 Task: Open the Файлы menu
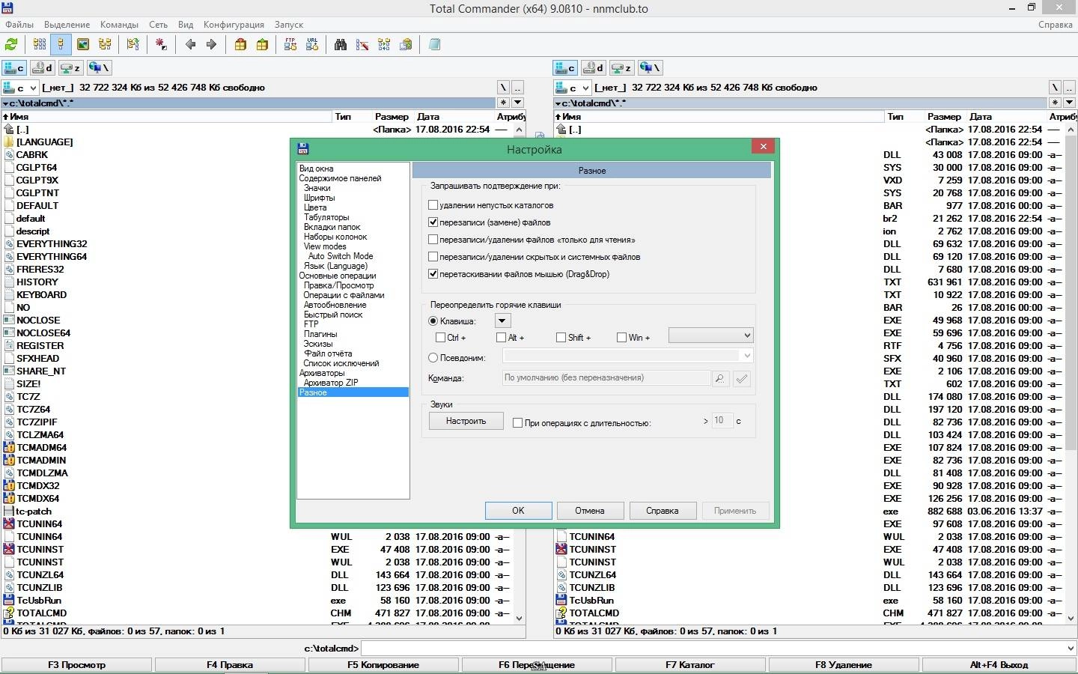click(x=19, y=25)
